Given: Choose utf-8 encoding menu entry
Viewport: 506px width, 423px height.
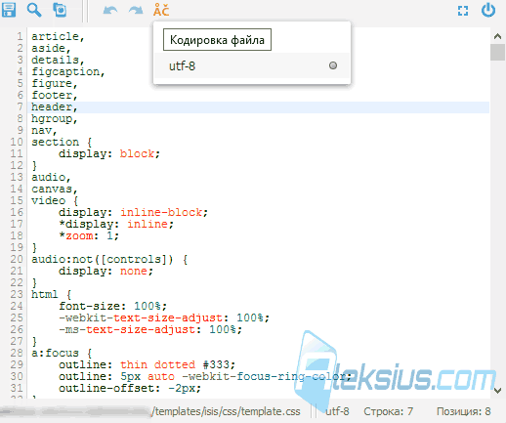Looking at the screenshot, I should [x=252, y=66].
